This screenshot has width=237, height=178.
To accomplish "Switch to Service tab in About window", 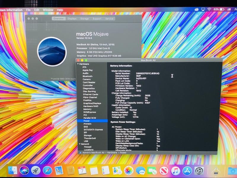I will [109, 19].
